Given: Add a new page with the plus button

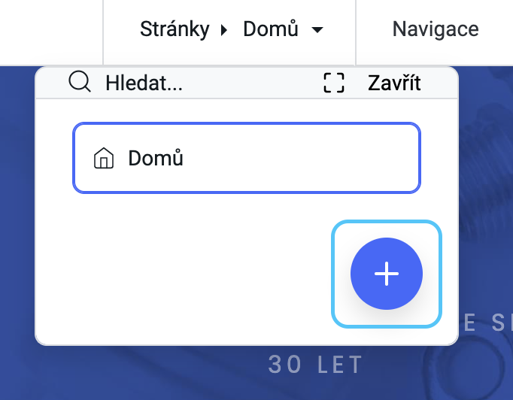Looking at the screenshot, I should coord(387,274).
